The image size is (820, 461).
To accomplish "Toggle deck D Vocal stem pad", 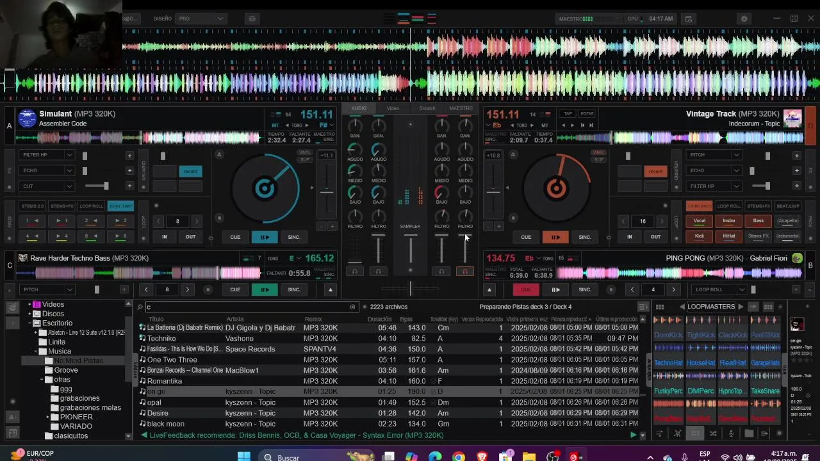I will 700,221.
